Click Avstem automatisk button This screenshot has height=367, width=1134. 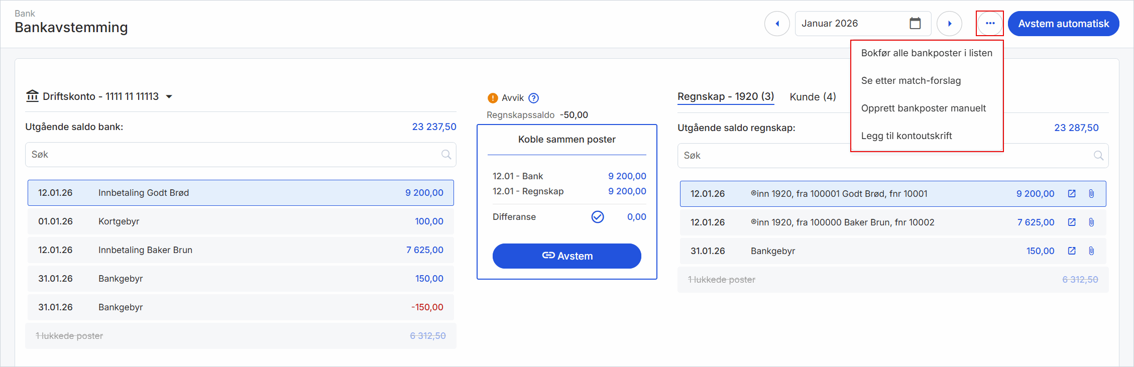1063,24
